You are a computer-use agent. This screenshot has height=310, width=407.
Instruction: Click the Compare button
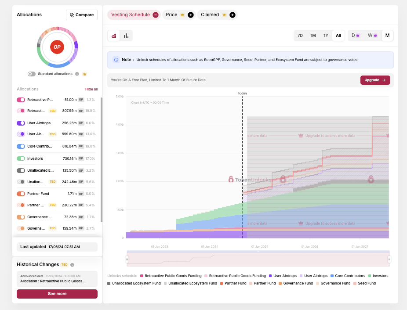[x=82, y=15]
